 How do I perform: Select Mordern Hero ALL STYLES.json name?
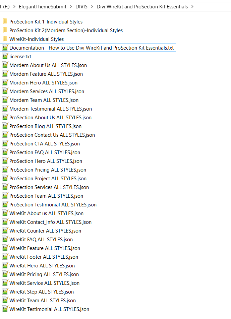(44, 83)
